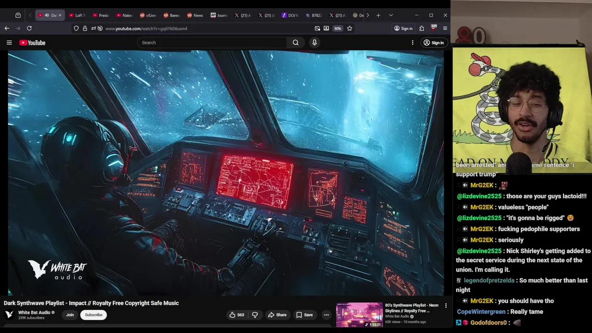Switch to the r/Live Reddit tab
This screenshot has height=333, width=592.
click(x=148, y=15)
